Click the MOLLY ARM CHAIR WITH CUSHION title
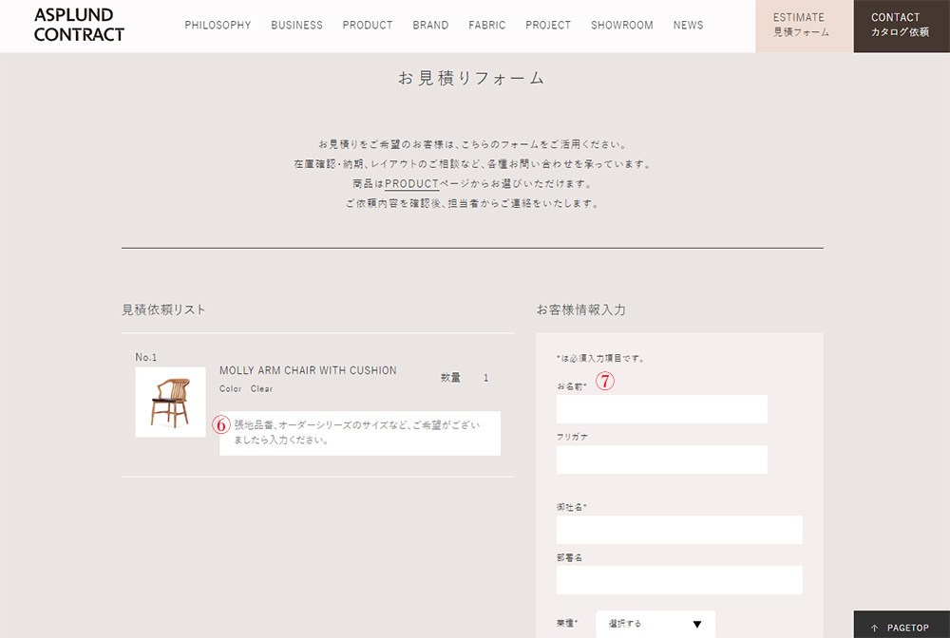950x638 pixels. [x=308, y=370]
